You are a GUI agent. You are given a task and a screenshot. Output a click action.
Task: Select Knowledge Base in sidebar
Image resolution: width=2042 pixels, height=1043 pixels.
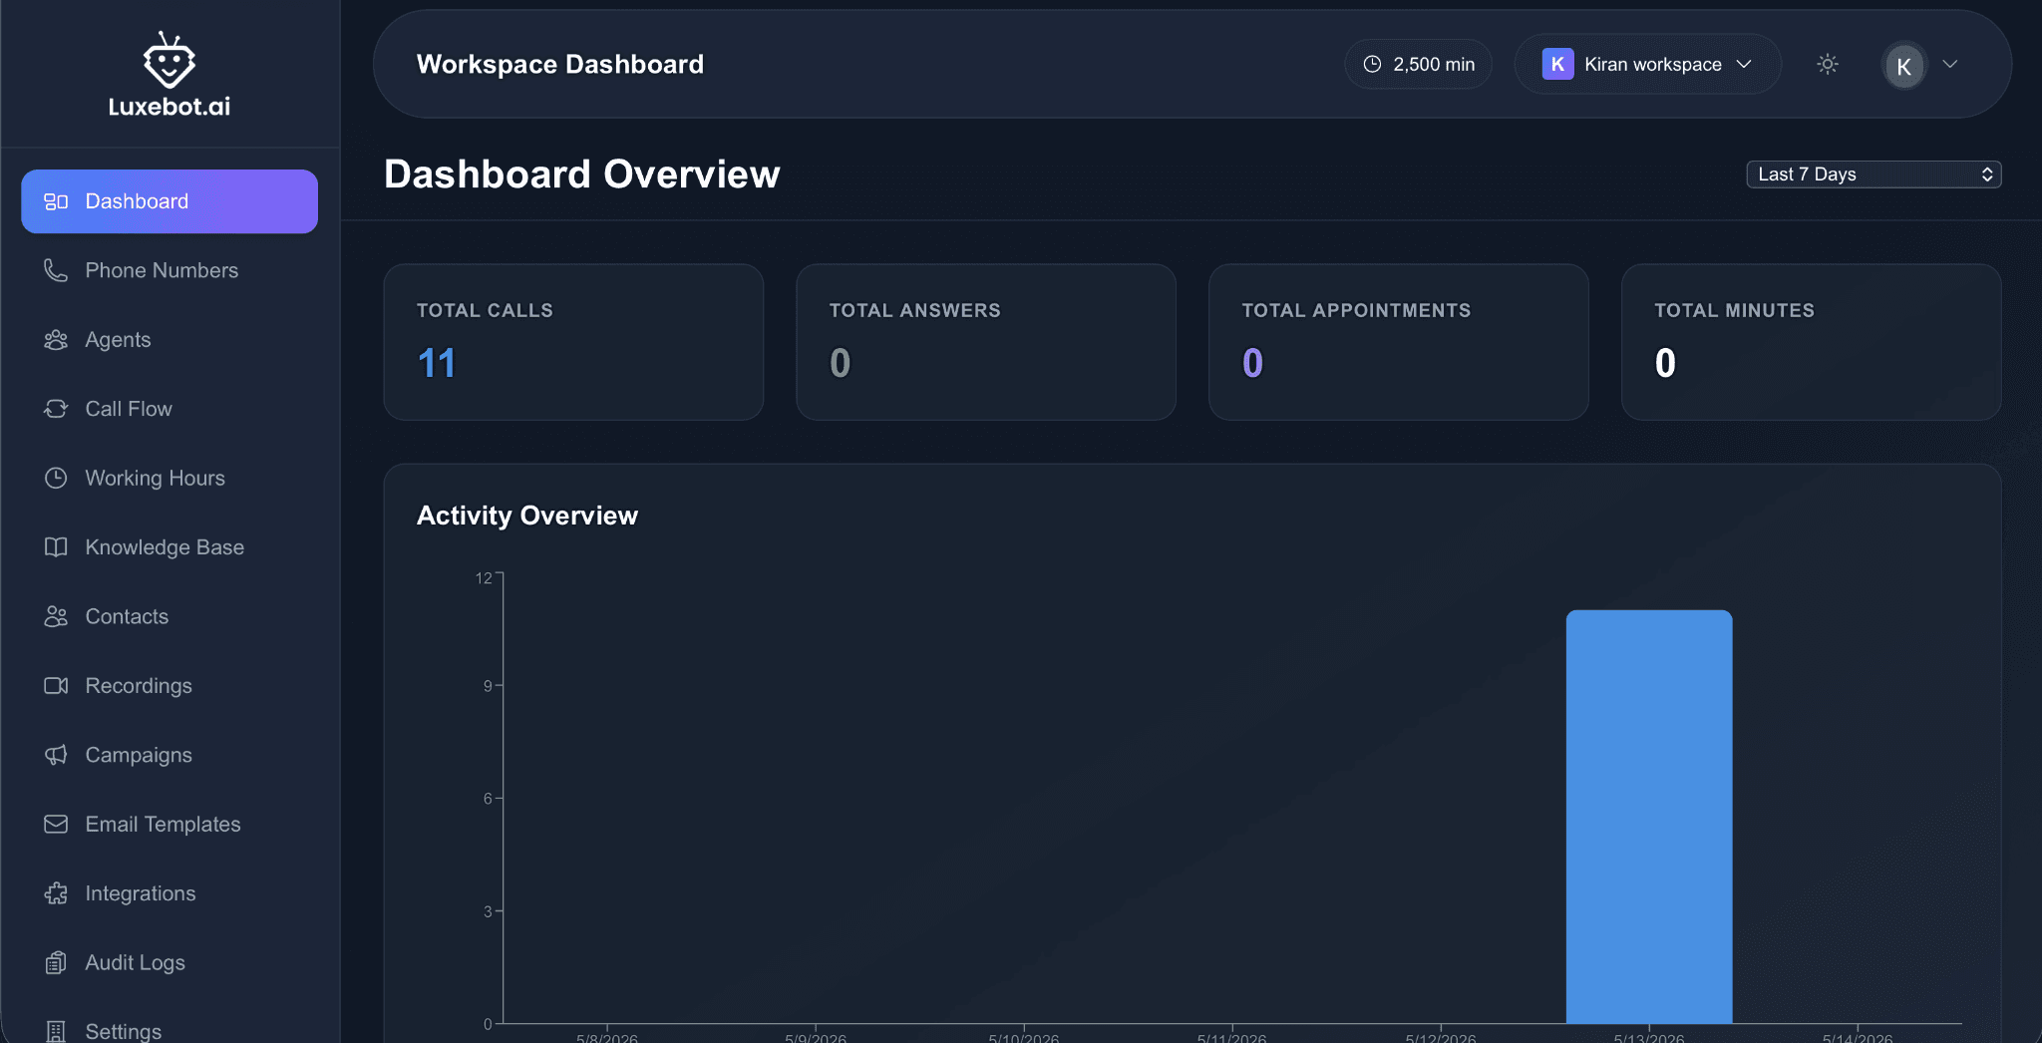[170, 547]
